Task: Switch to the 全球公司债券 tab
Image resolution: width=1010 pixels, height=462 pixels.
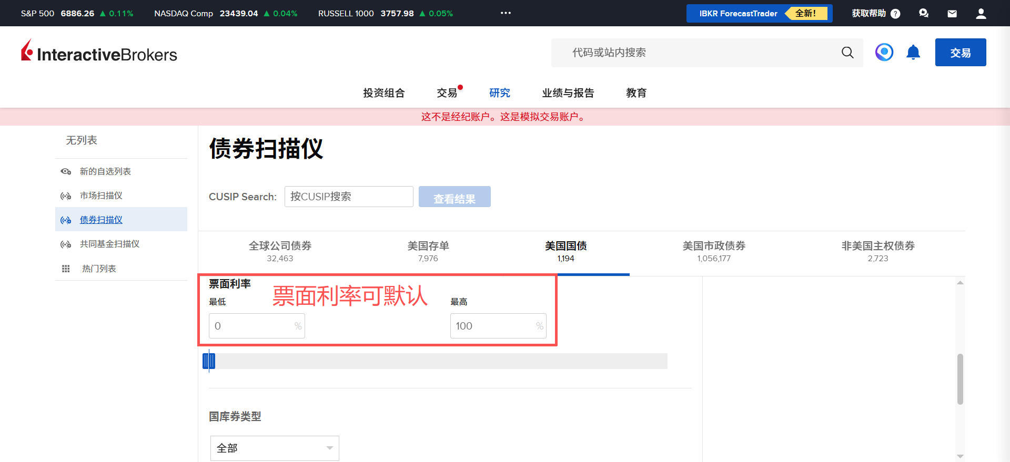Action: coord(280,251)
